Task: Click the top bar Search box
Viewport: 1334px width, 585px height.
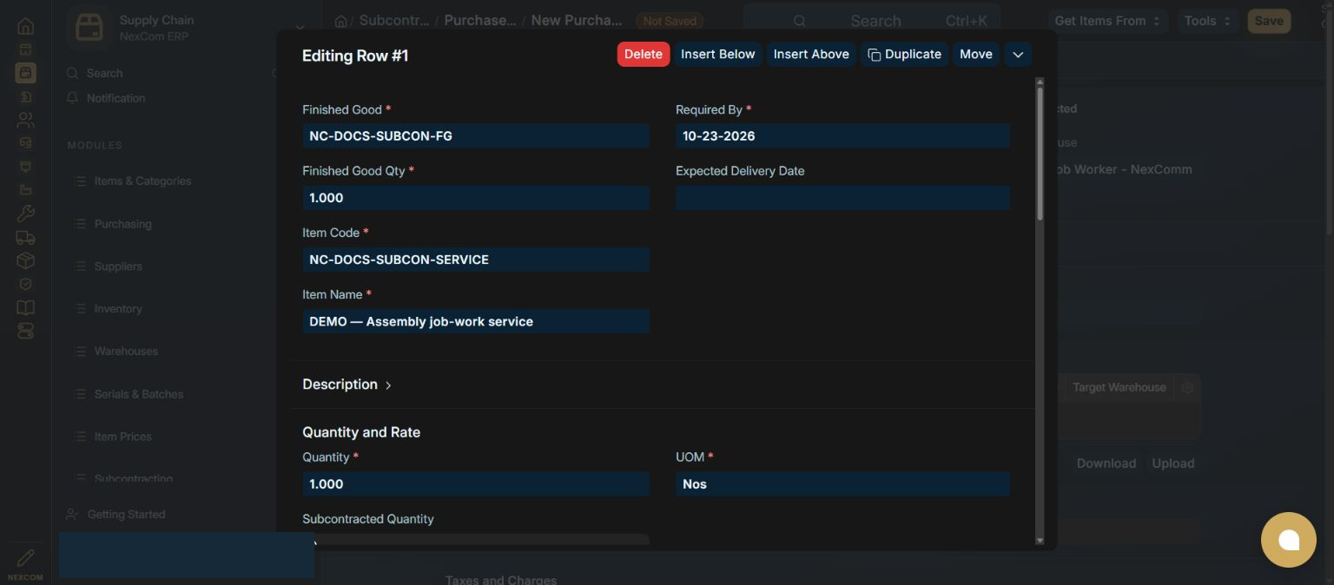Action: pos(872,21)
